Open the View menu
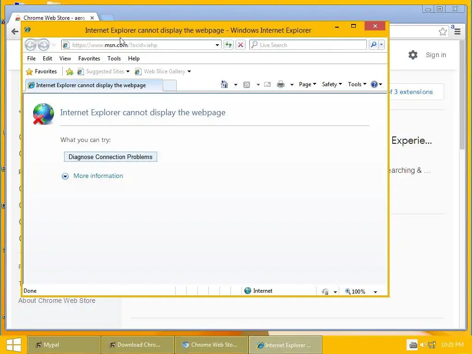Image resolution: width=472 pixels, height=354 pixels. (x=65, y=59)
